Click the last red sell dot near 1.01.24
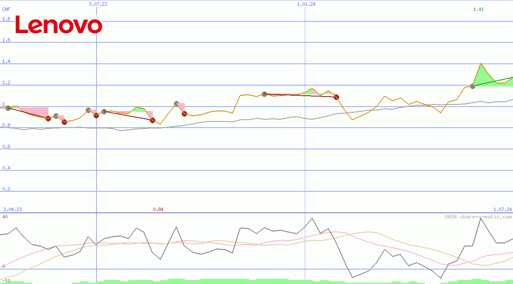The height and width of the screenshot is (284, 513). pyautogui.click(x=337, y=97)
